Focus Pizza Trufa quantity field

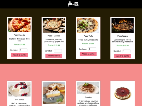[92, 49]
